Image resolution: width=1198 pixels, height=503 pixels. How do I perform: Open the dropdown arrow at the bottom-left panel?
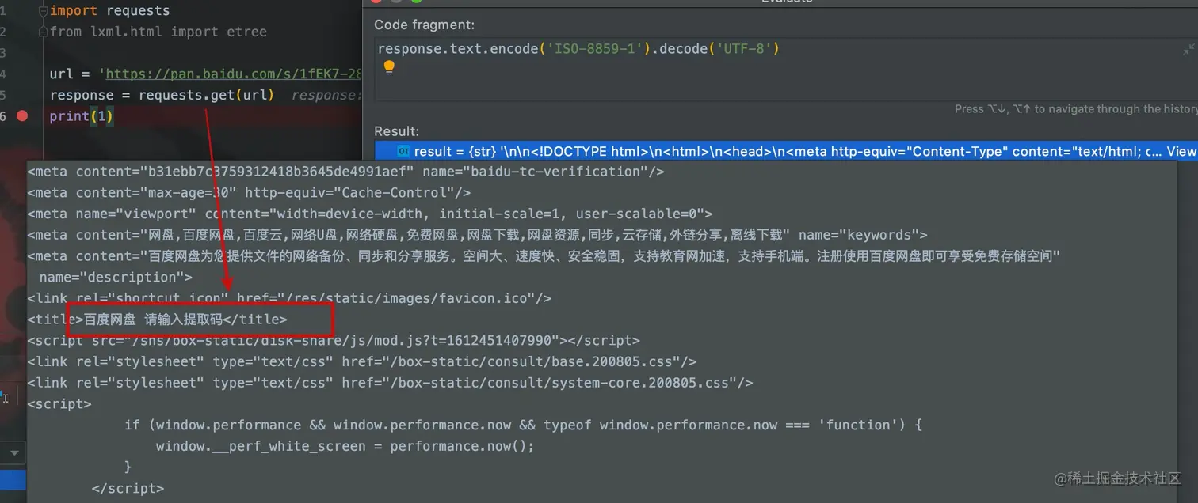click(x=13, y=452)
